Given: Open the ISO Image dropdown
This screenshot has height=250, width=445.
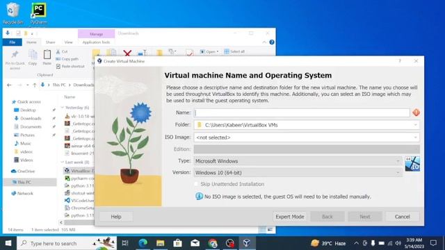Looking at the screenshot, I should point(415,137).
